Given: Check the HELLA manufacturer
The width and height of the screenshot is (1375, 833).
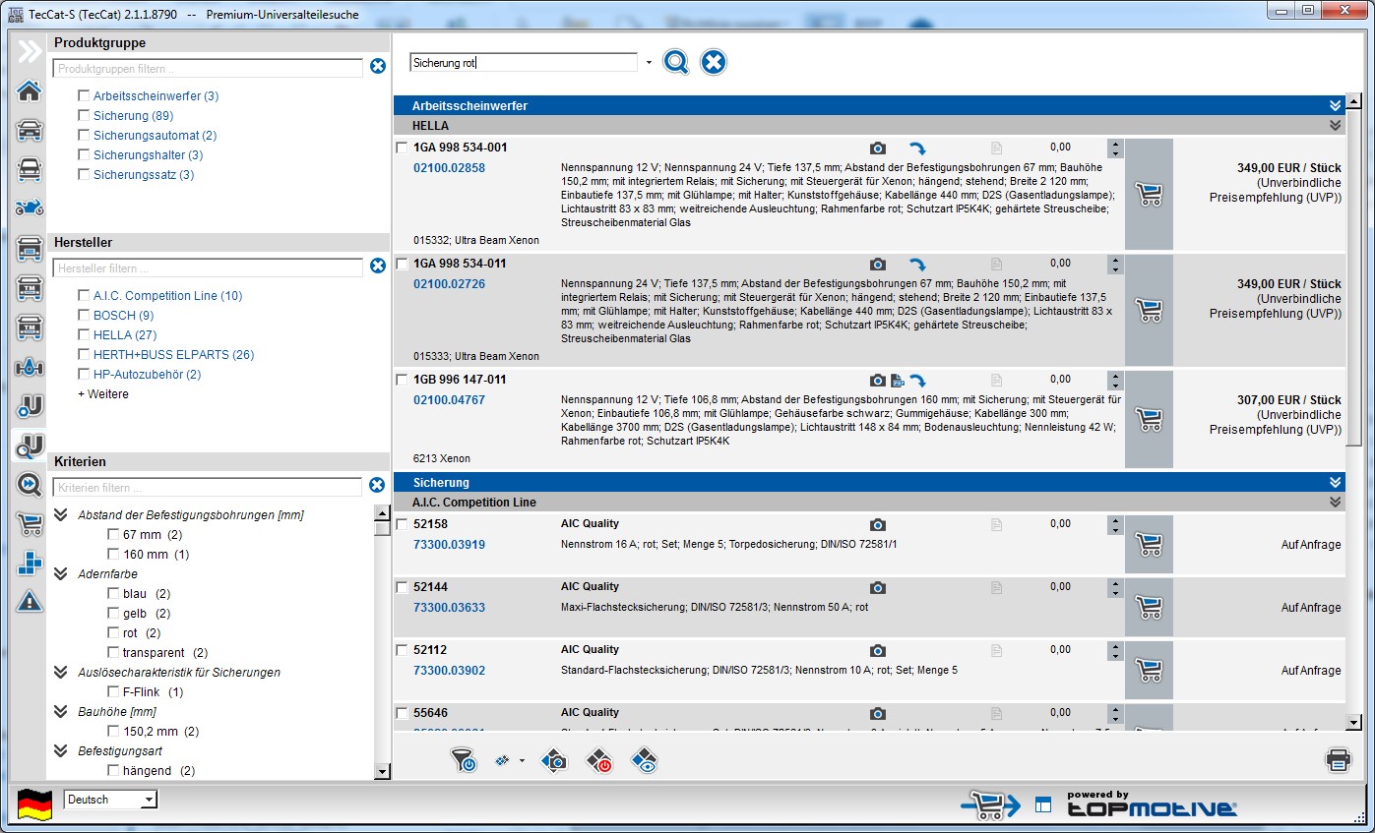Looking at the screenshot, I should click(85, 335).
